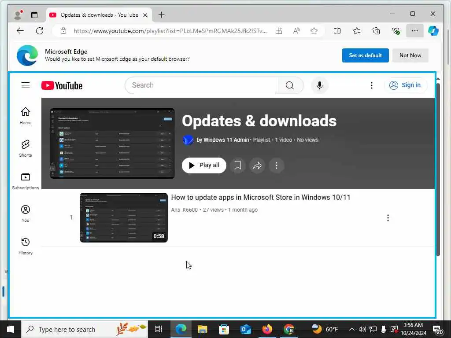Open File Explorer from taskbar
The height and width of the screenshot is (338, 451).
click(x=202, y=329)
